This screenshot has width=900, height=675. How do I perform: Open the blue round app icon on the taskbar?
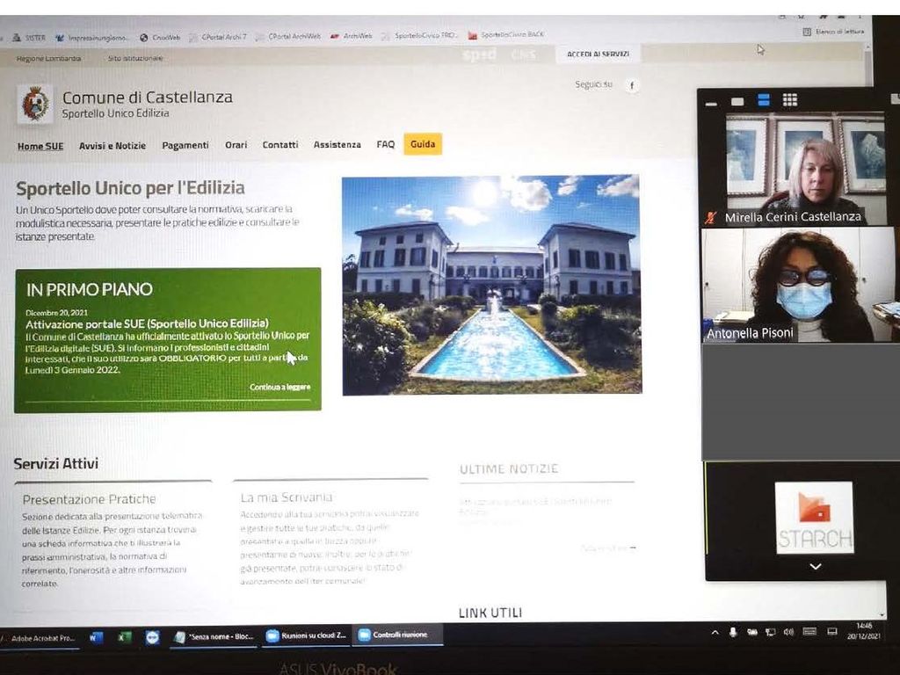pyautogui.click(x=152, y=637)
